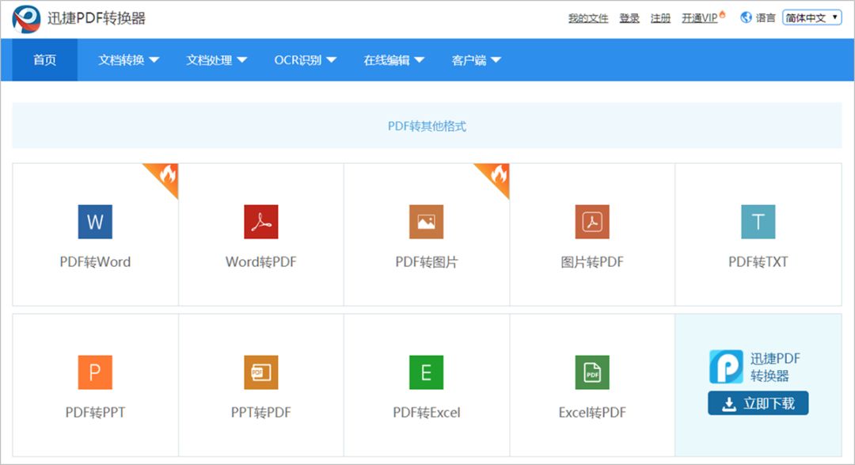This screenshot has height=465, width=855.
Task: Expand the 在线编辑 menu
Action: pos(393,60)
